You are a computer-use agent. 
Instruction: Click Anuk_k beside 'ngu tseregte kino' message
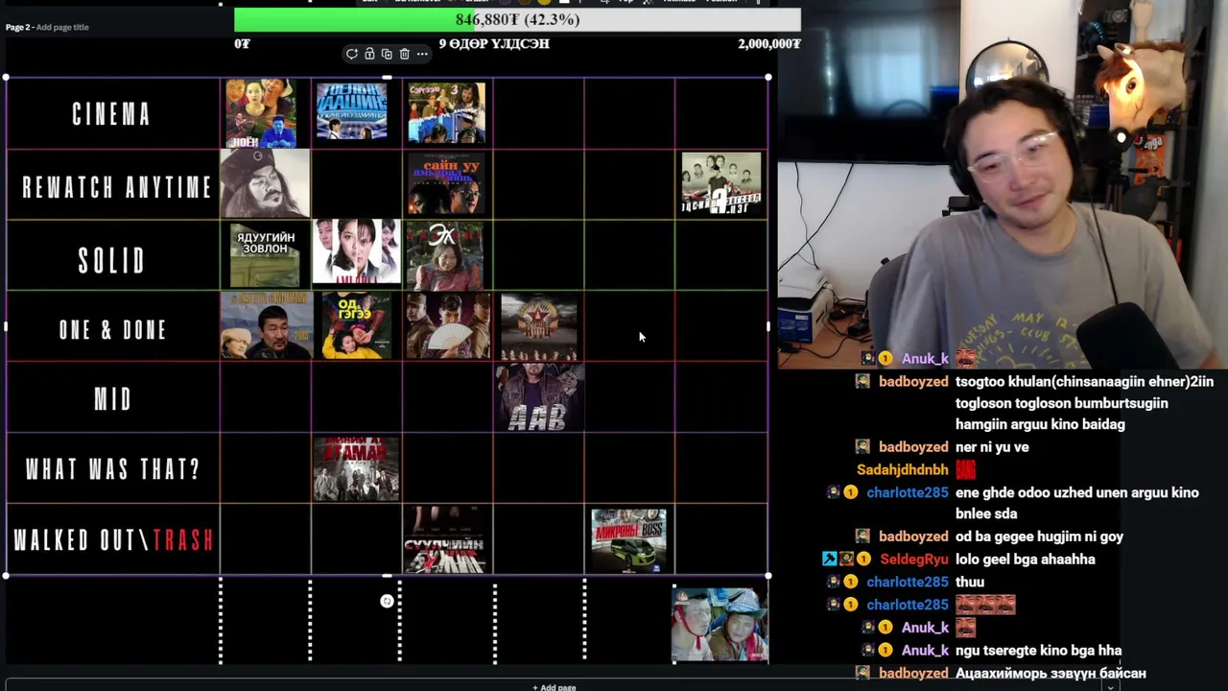pyautogui.click(x=925, y=650)
